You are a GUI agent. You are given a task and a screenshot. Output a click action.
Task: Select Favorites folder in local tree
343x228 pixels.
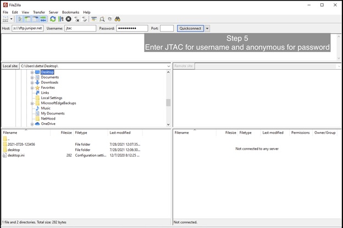pyautogui.click(x=48, y=88)
